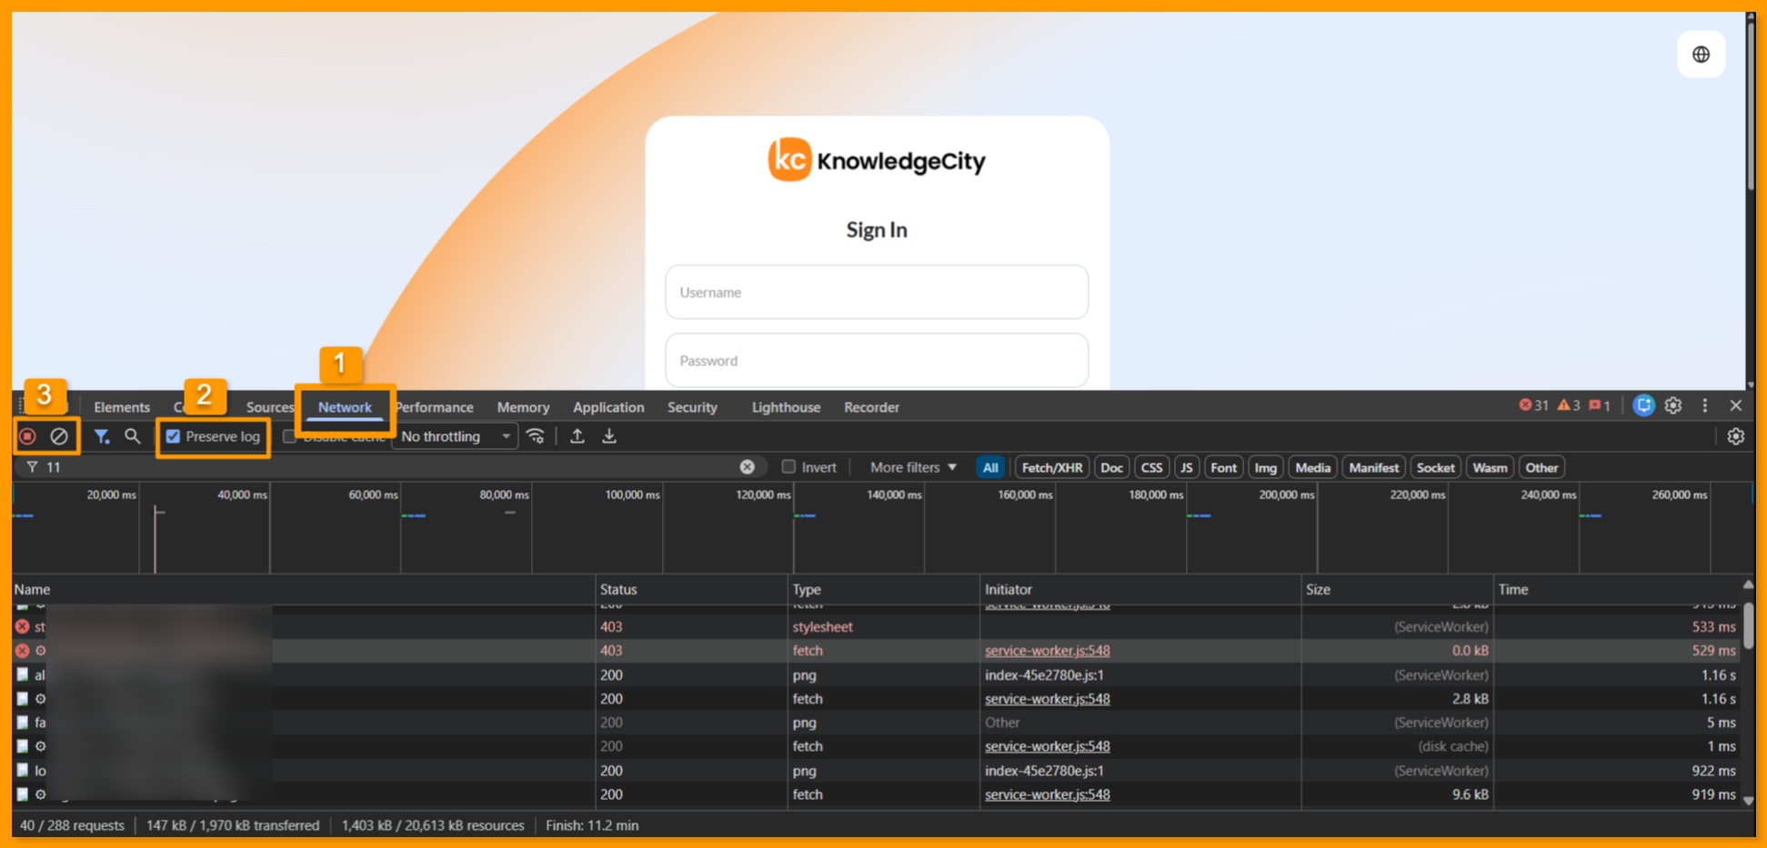Toggle the network filter funnel icon
The width and height of the screenshot is (1767, 848).
pos(102,437)
